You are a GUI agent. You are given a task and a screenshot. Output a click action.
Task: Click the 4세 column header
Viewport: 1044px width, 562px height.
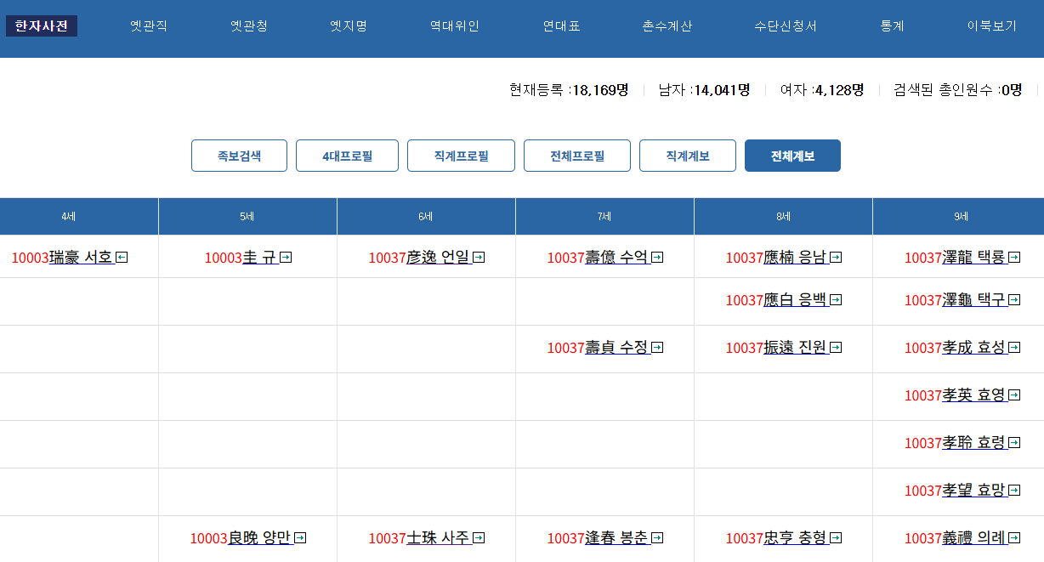click(x=79, y=217)
